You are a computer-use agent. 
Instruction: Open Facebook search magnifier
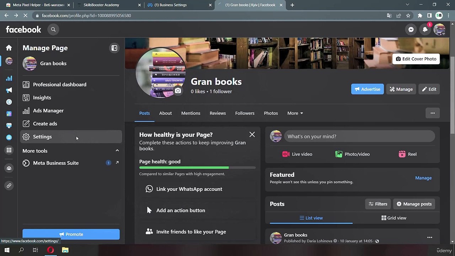tap(53, 30)
